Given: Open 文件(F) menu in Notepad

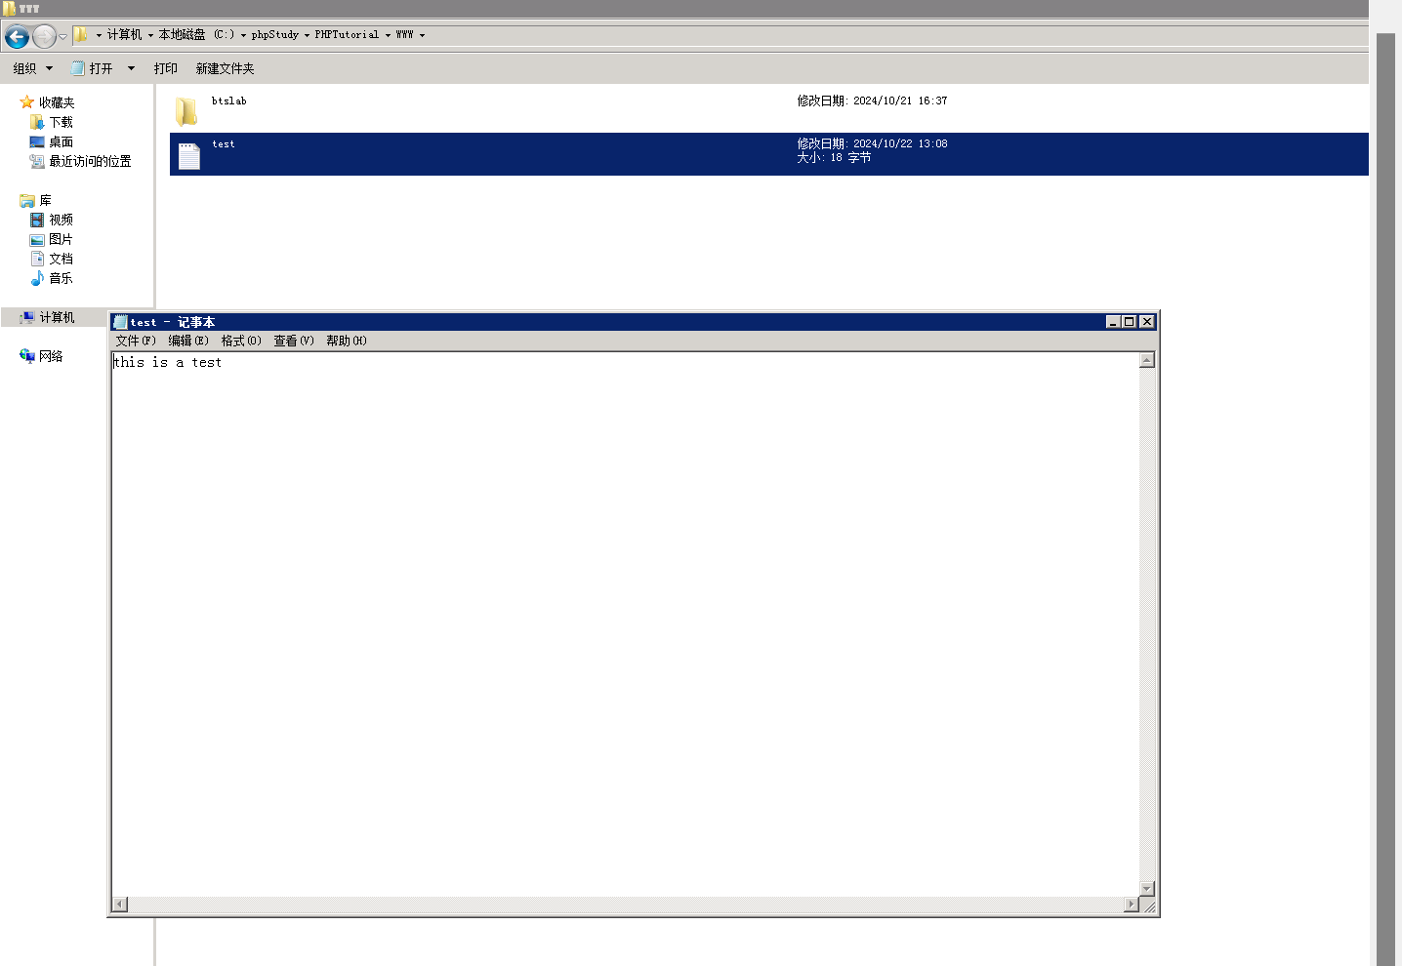Looking at the screenshot, I should (x=136, y=341).
